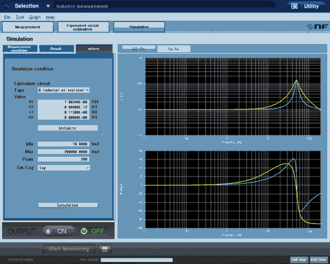Select the top-level Simulation tab

pos(139,27)
